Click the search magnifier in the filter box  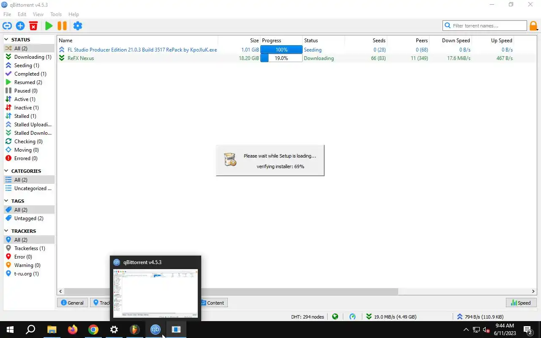[x=448, y=26]
